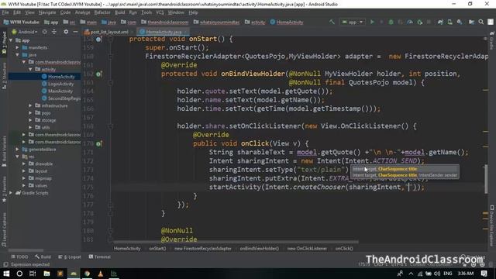
Task: Click HomeActivity in navigation breadcrumb bar
Action: pos(287,22)
